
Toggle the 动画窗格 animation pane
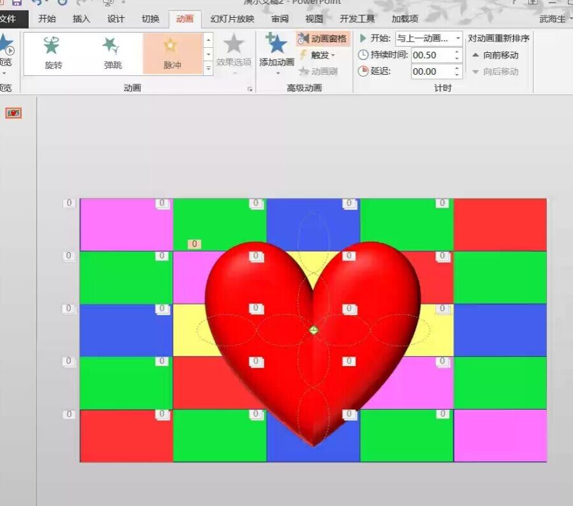coord(323,39)
